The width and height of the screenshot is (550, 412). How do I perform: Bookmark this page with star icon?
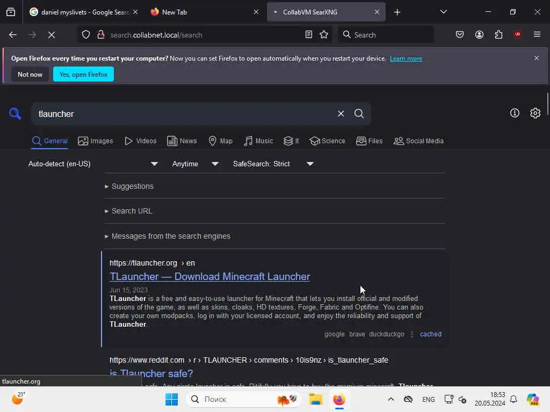[324, 35]
